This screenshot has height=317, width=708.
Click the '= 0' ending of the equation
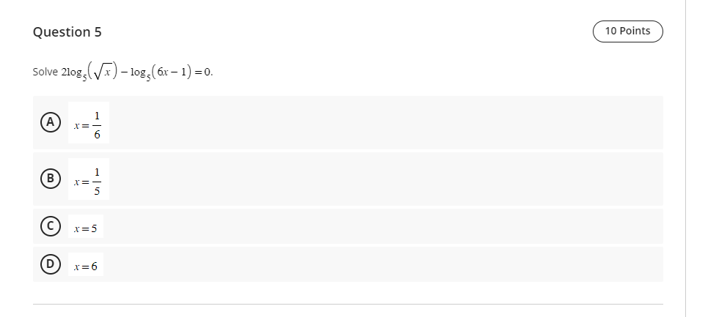203,72
